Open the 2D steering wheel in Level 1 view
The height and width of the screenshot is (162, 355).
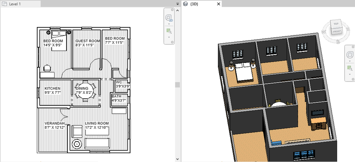(x=169, y=18)
